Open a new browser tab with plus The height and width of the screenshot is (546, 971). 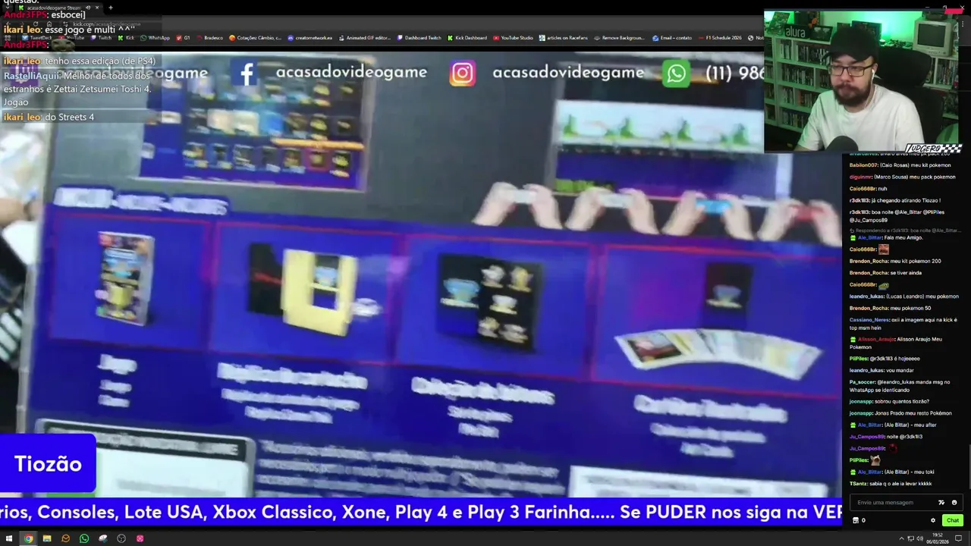tap(111, 8)
